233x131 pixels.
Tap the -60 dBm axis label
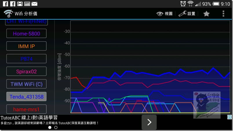(67, 66)
